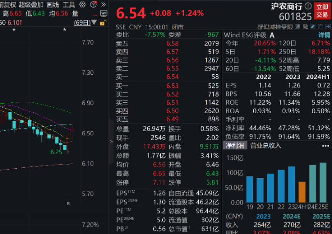The height and width of the screenshot is (234, 332).
Task: Click the pencil edit icon under stock code
Action: tap(313, 27)
